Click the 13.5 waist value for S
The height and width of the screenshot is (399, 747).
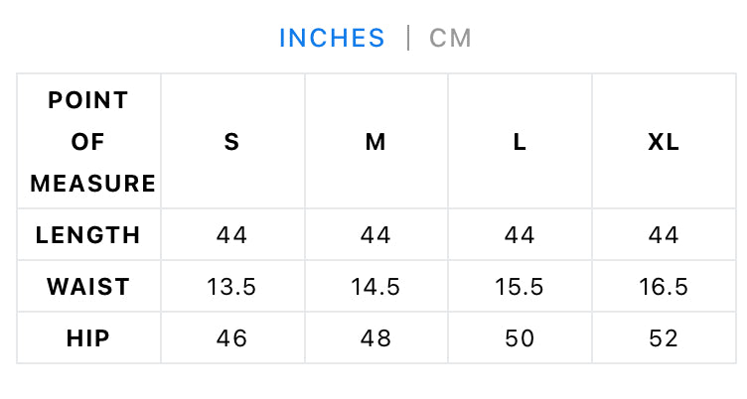pyautogui.click(x=231, y=287)
